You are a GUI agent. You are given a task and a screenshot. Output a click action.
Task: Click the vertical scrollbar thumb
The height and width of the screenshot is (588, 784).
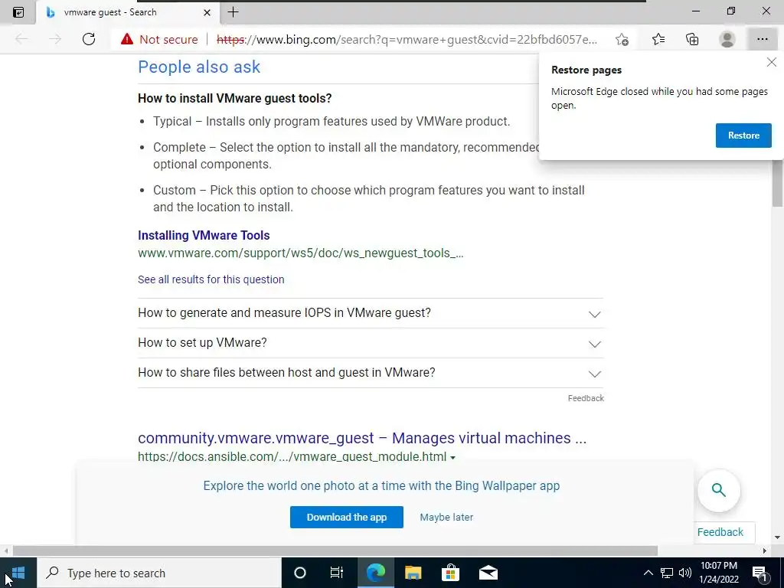click(x=777, y=182)
